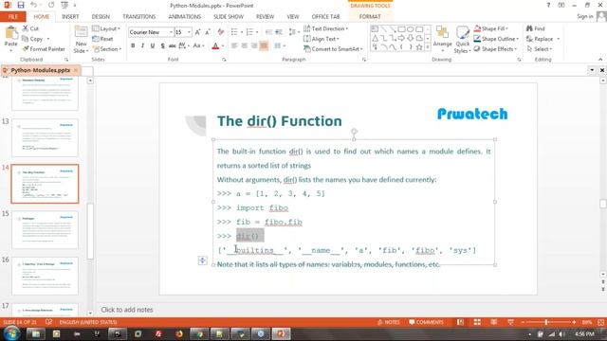Expand the Layout dropdown
The width and height of the screenshot is (607, 341).
click(106, 28)
